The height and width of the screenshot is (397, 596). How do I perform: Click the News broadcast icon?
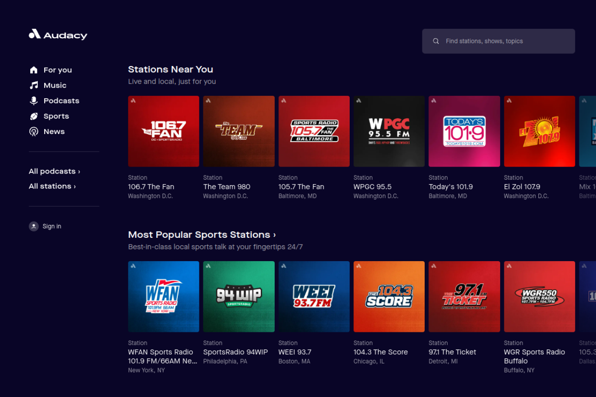(x=34, y=132)
